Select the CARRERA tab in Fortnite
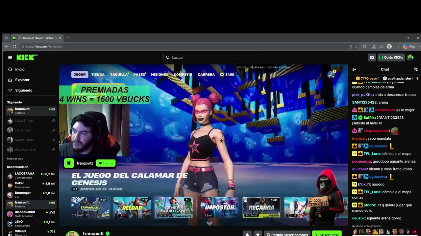Image resolution: width=421 pixels, height=236 pixels. 206,74
